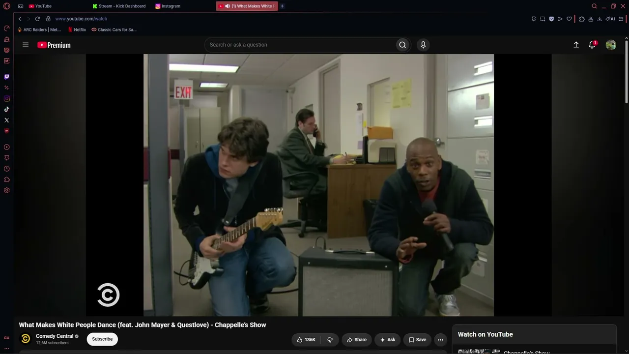Open the search tabs magnifier icon
Image resolution: width=629 pixels, height=354 pixels.
click(594, 6)
